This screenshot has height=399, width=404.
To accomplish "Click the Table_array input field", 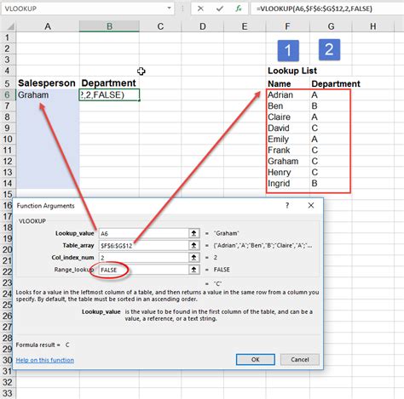I will coord(143,245).
